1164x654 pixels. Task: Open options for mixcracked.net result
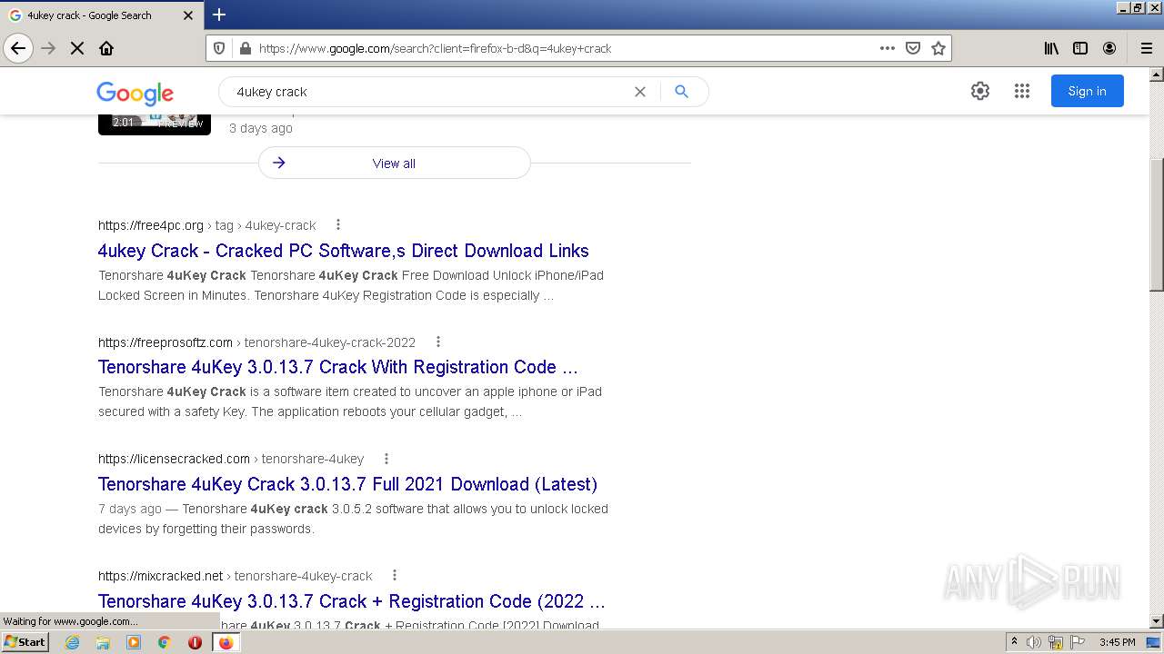tap(395, 576)
